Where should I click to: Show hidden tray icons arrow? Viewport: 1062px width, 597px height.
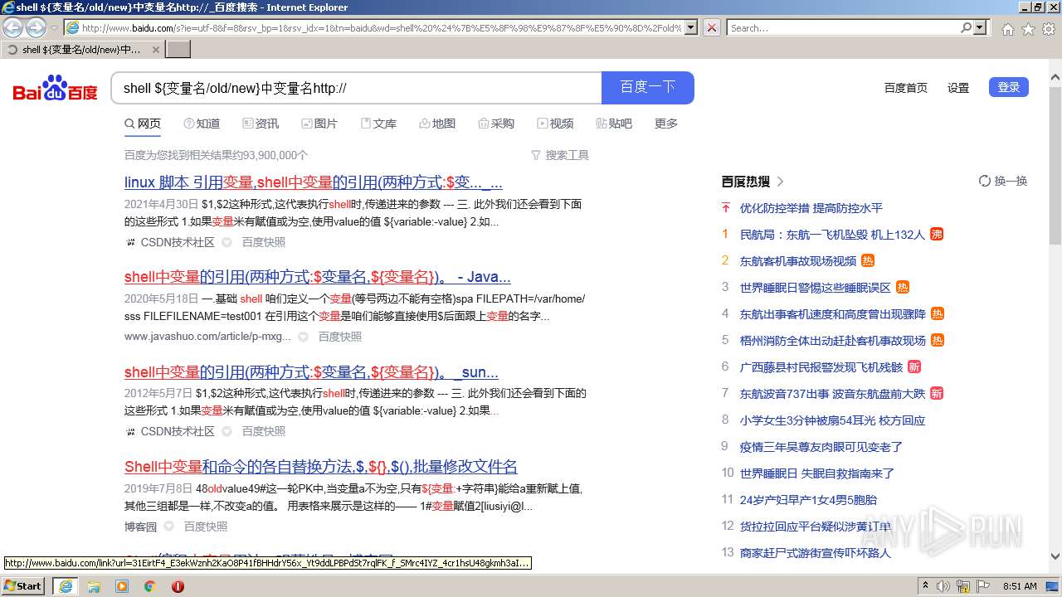click(926, 586)
